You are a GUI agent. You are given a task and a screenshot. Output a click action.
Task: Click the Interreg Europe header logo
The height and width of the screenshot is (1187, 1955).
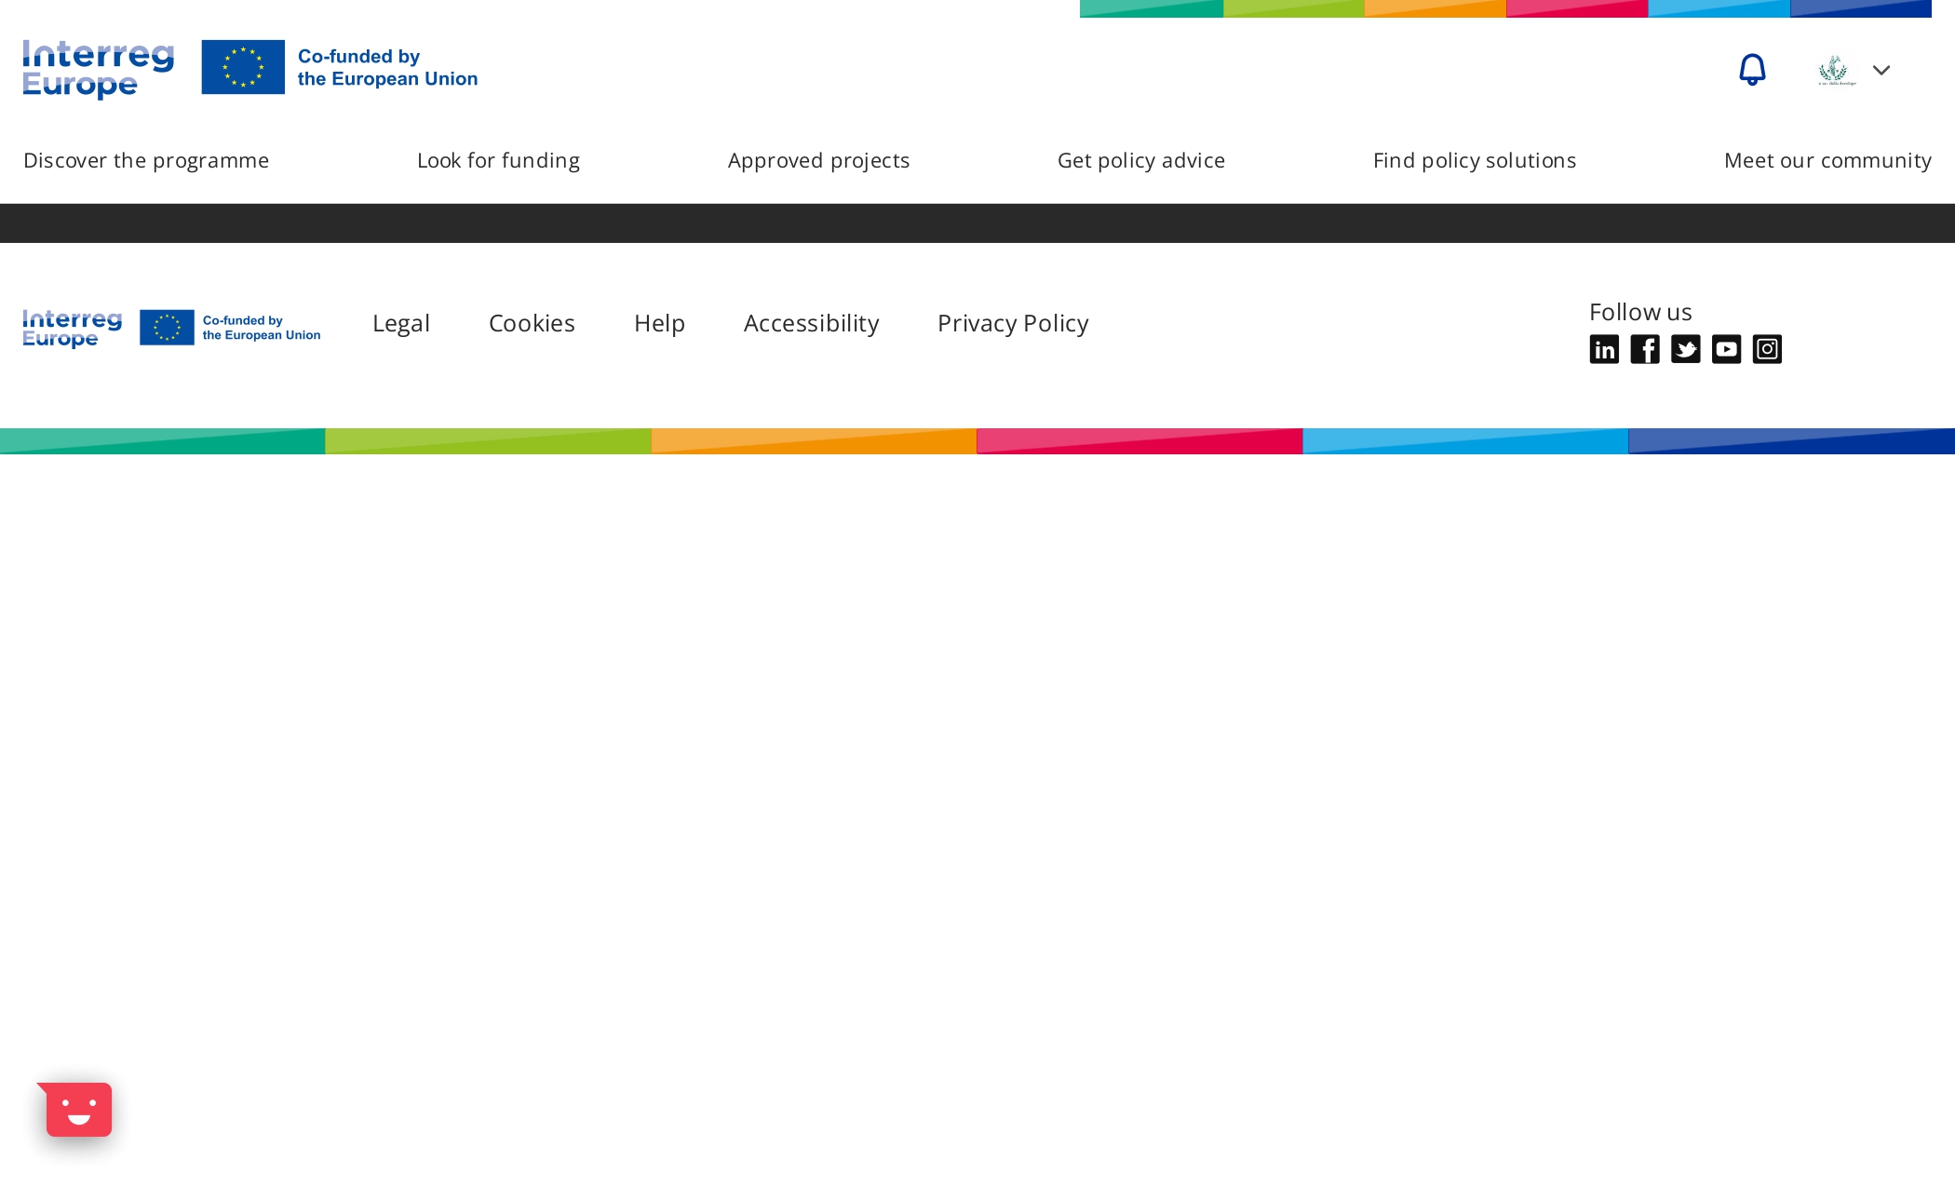pyautogui.click(x=99, y=69)
